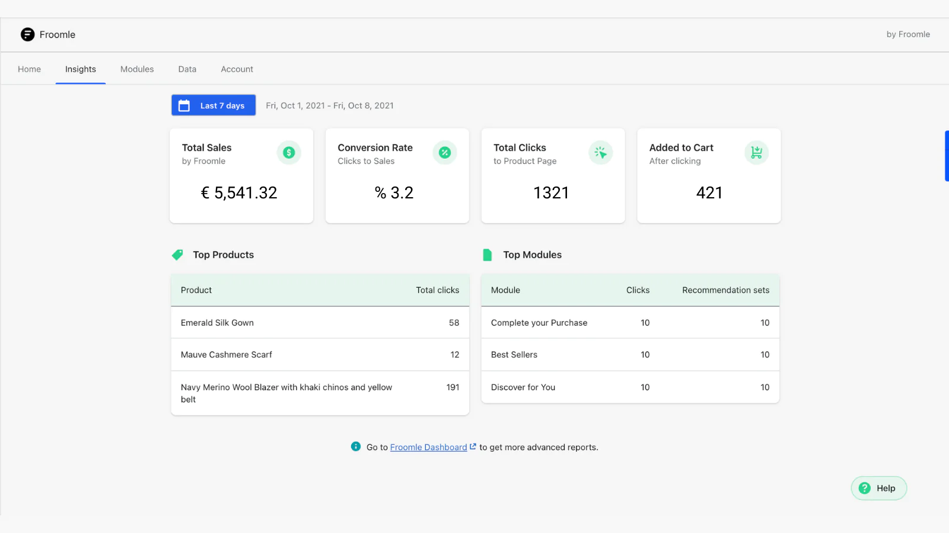The image size is (949, 533).
Task: Click Discover for You clicks count
Action: click(645, 387)
